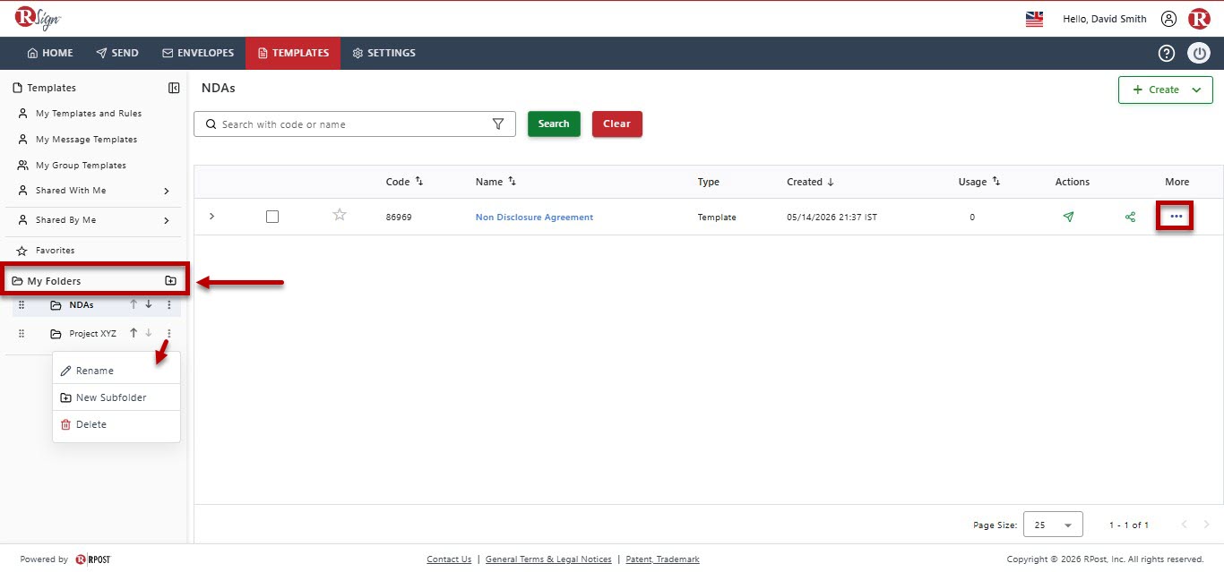Image resolution: width=1224 pixels, height=572 pixels.
Task: Open the three-dot More menu for template row
Action: pos(1176,217)
